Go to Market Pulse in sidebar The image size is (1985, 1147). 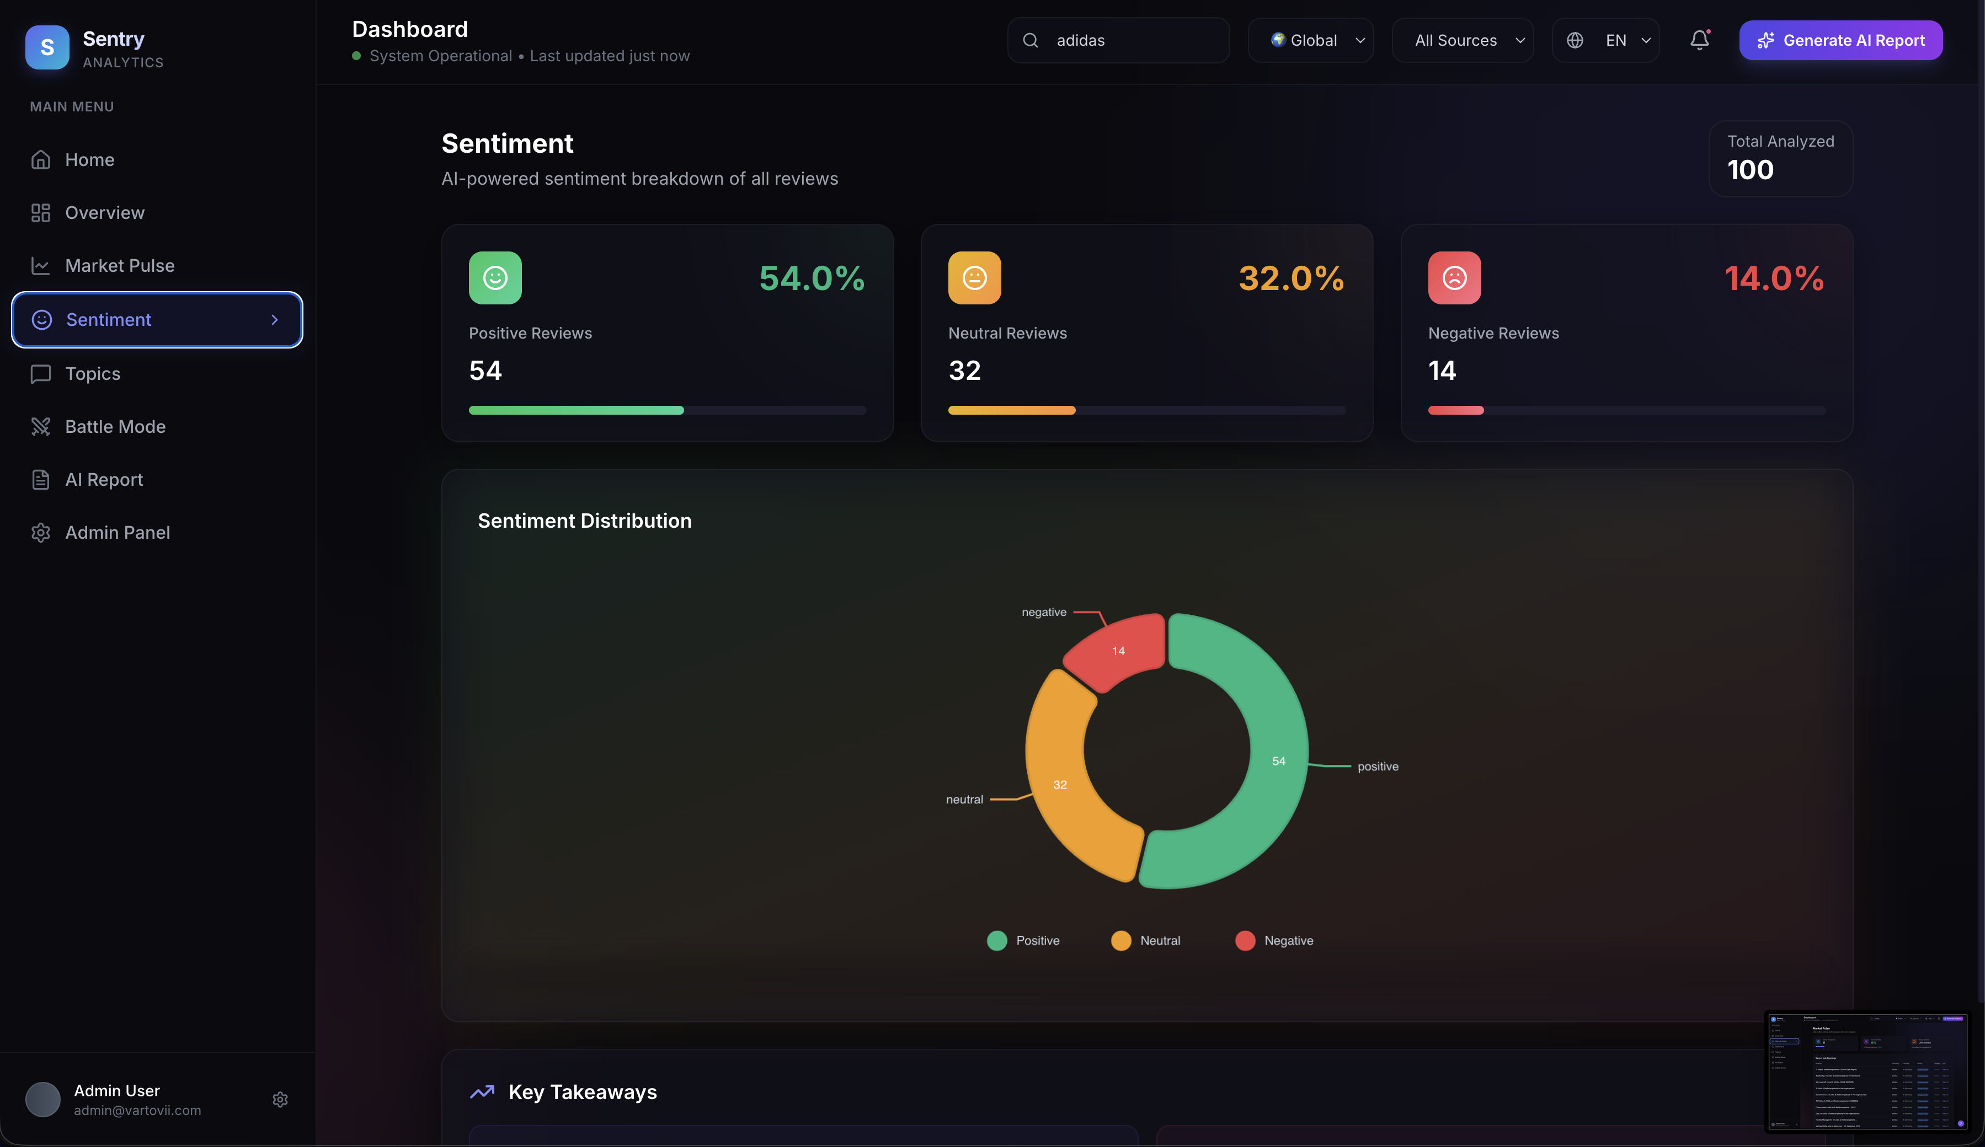tap(120, 266)
